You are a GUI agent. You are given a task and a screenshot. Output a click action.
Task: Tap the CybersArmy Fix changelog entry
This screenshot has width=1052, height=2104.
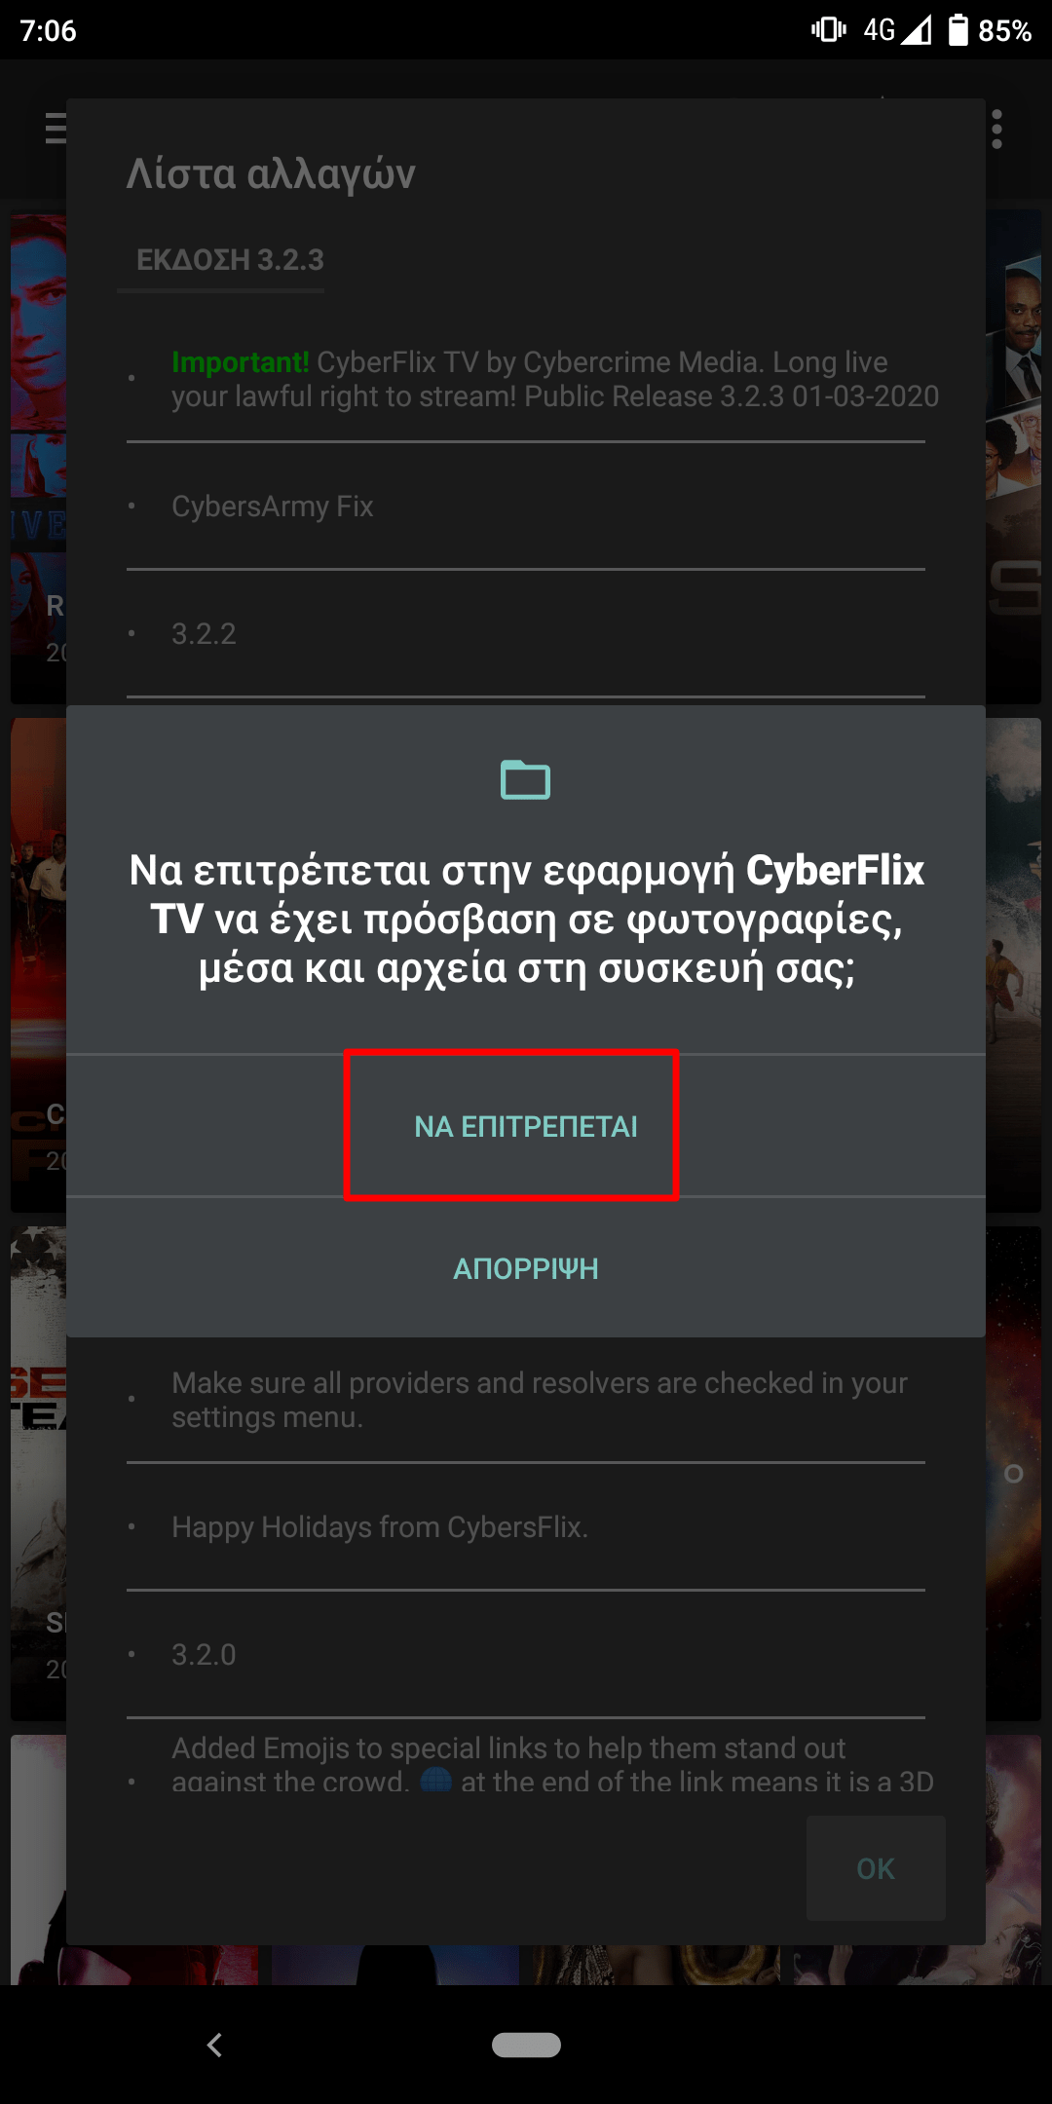[273, 507]
